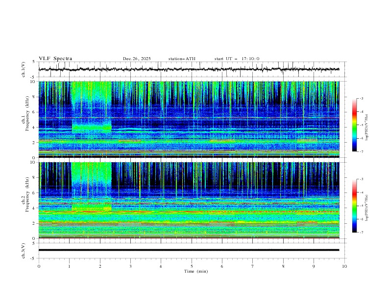
Task: Click the ch.1 PSD color scale bar
Action: pyautogui.click(x=354, y=125)
